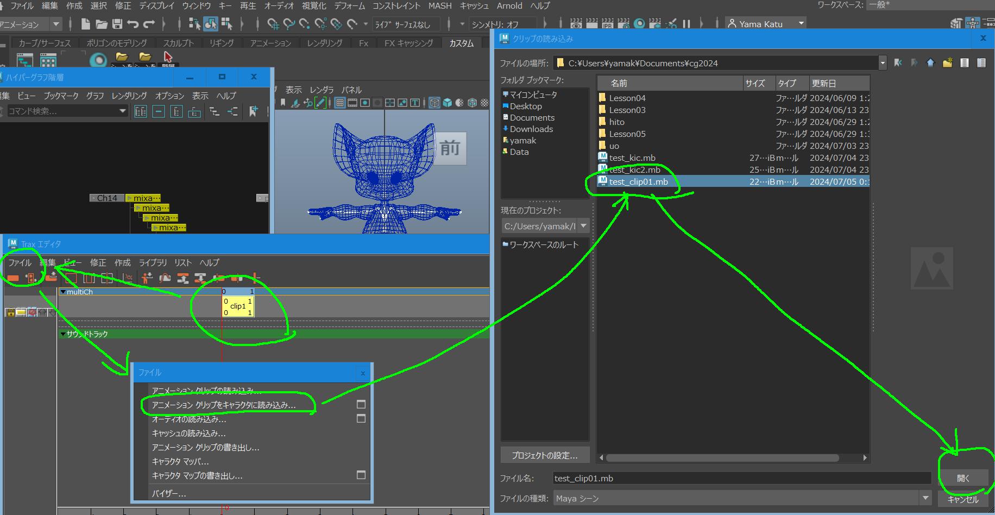Toggle snap to view planes icon
This screenshot has width=995, height=515.
click(x=336, y=24)
